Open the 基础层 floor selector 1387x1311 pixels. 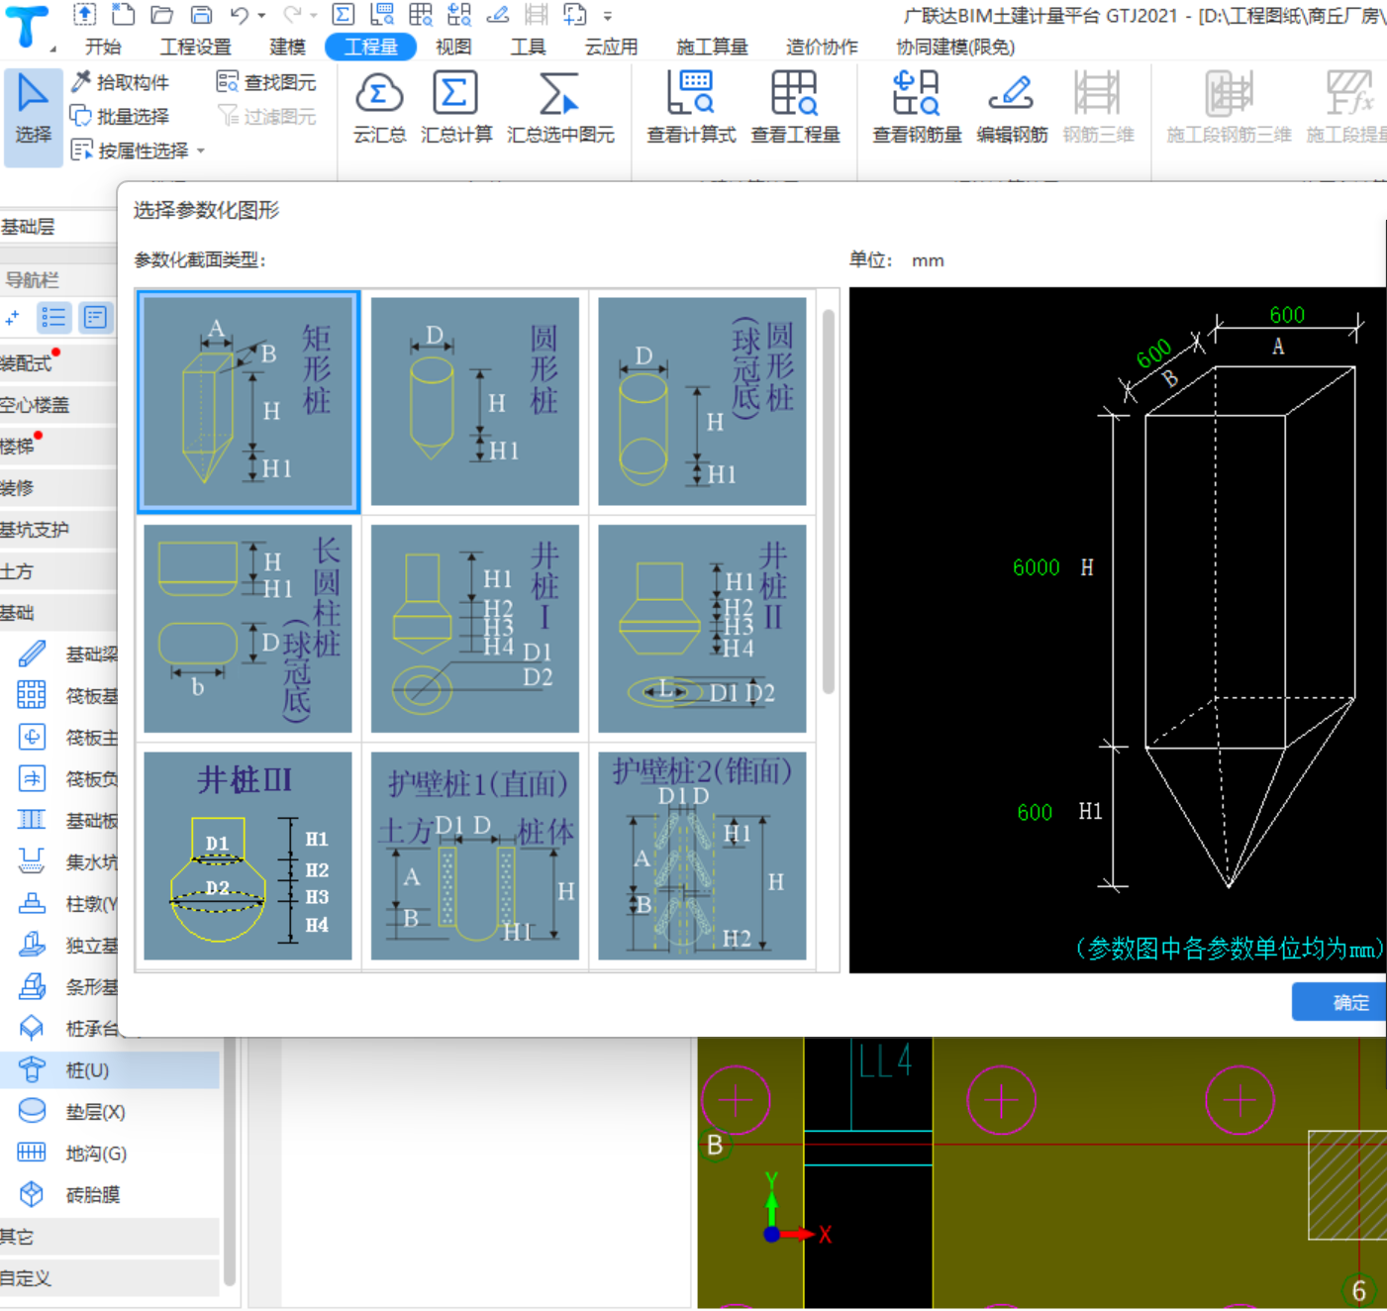click(x=57, y=227)
